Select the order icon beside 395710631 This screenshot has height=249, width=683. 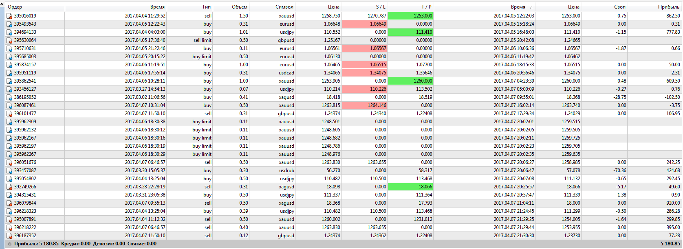[x=9, y=48]
